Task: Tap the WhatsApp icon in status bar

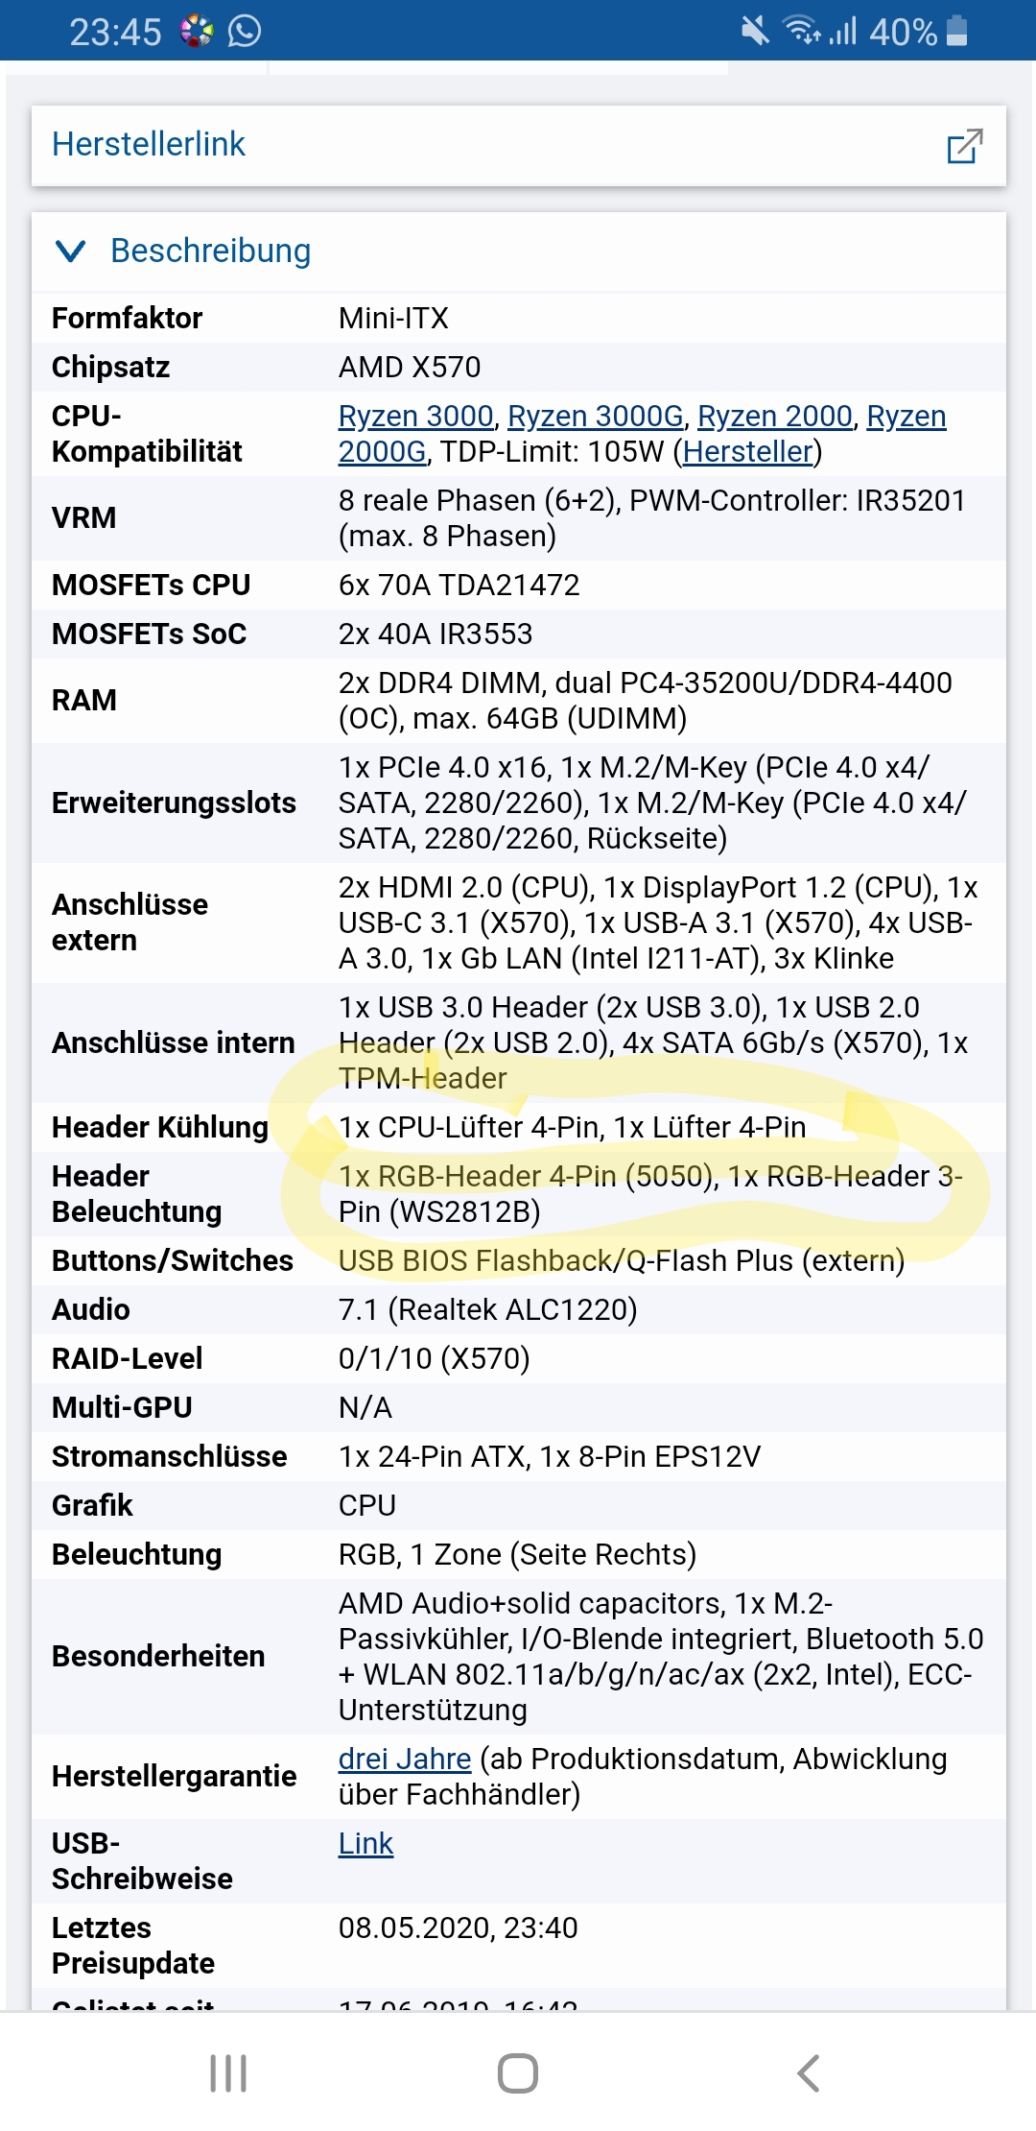Action: pos(245,32)
